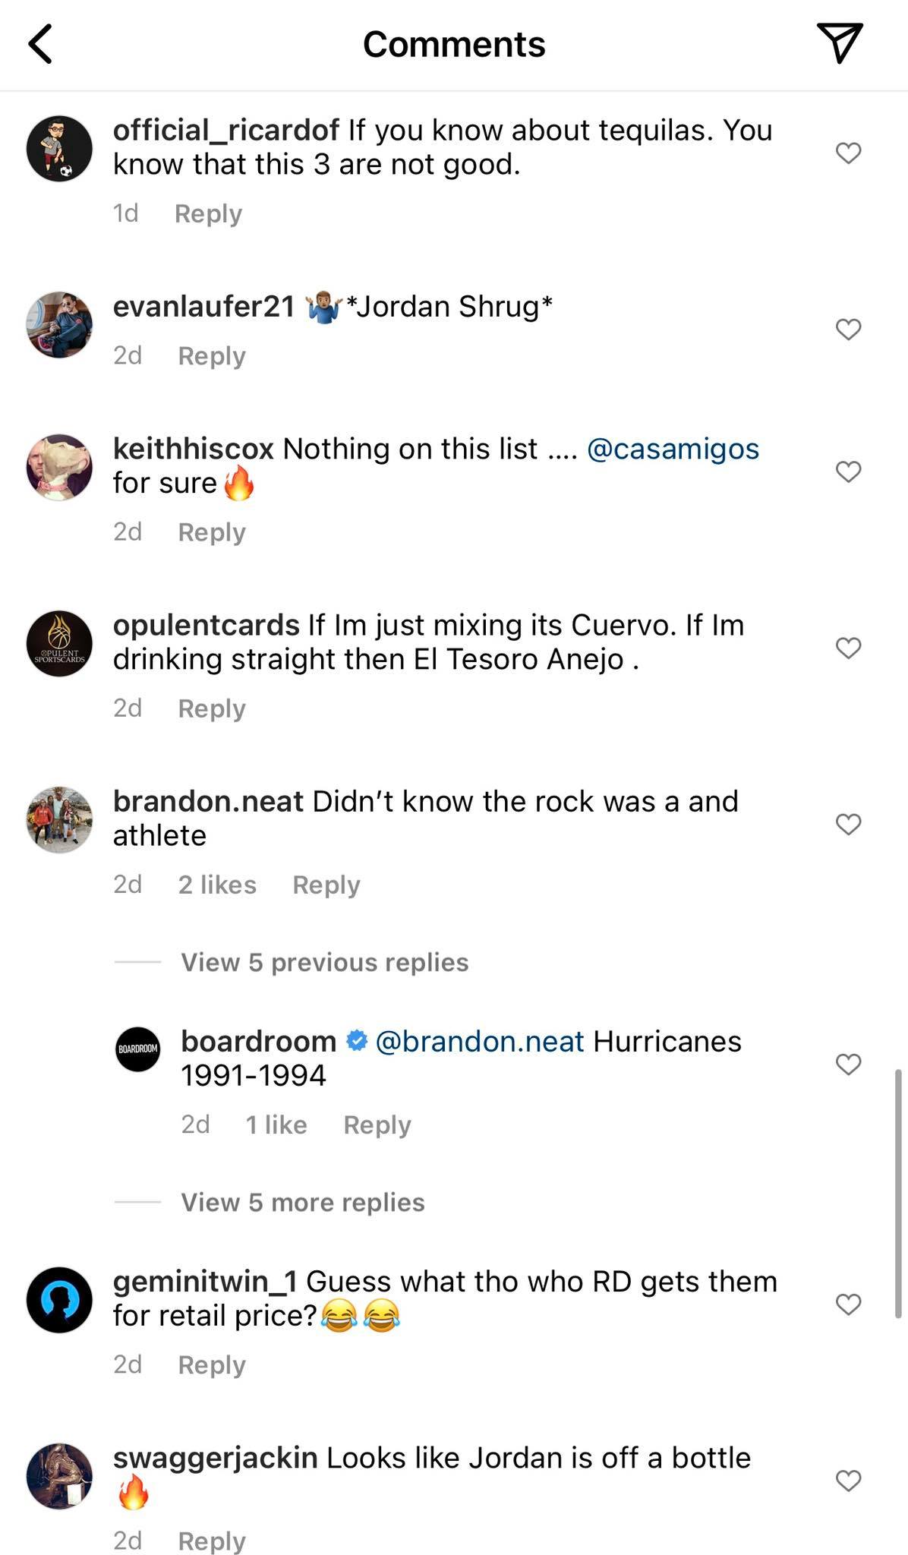Open official_ricardof's profile picture

pyautogui.click(x=59, y=149)
